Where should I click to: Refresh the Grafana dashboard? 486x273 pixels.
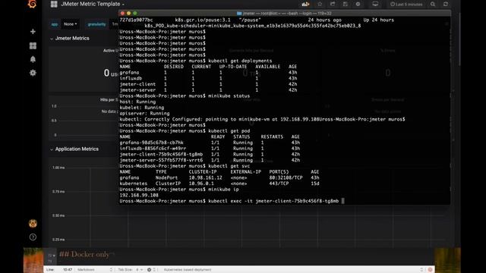[446, 4]
